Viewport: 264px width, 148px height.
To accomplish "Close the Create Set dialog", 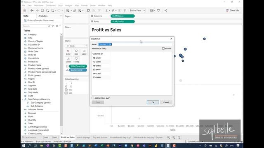I will point(171,39).
